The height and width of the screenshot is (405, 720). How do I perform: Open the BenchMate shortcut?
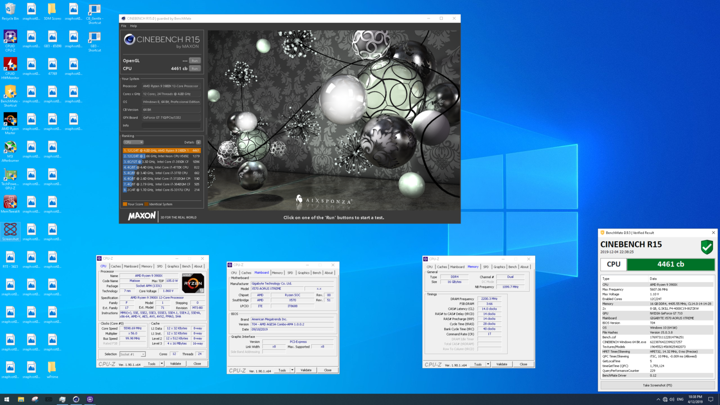point(10,92)
